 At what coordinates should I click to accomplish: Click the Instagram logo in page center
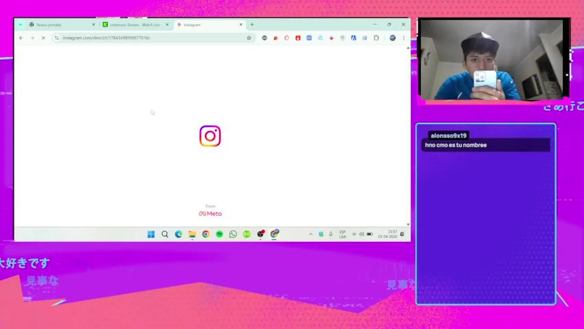tap(210, 136)
